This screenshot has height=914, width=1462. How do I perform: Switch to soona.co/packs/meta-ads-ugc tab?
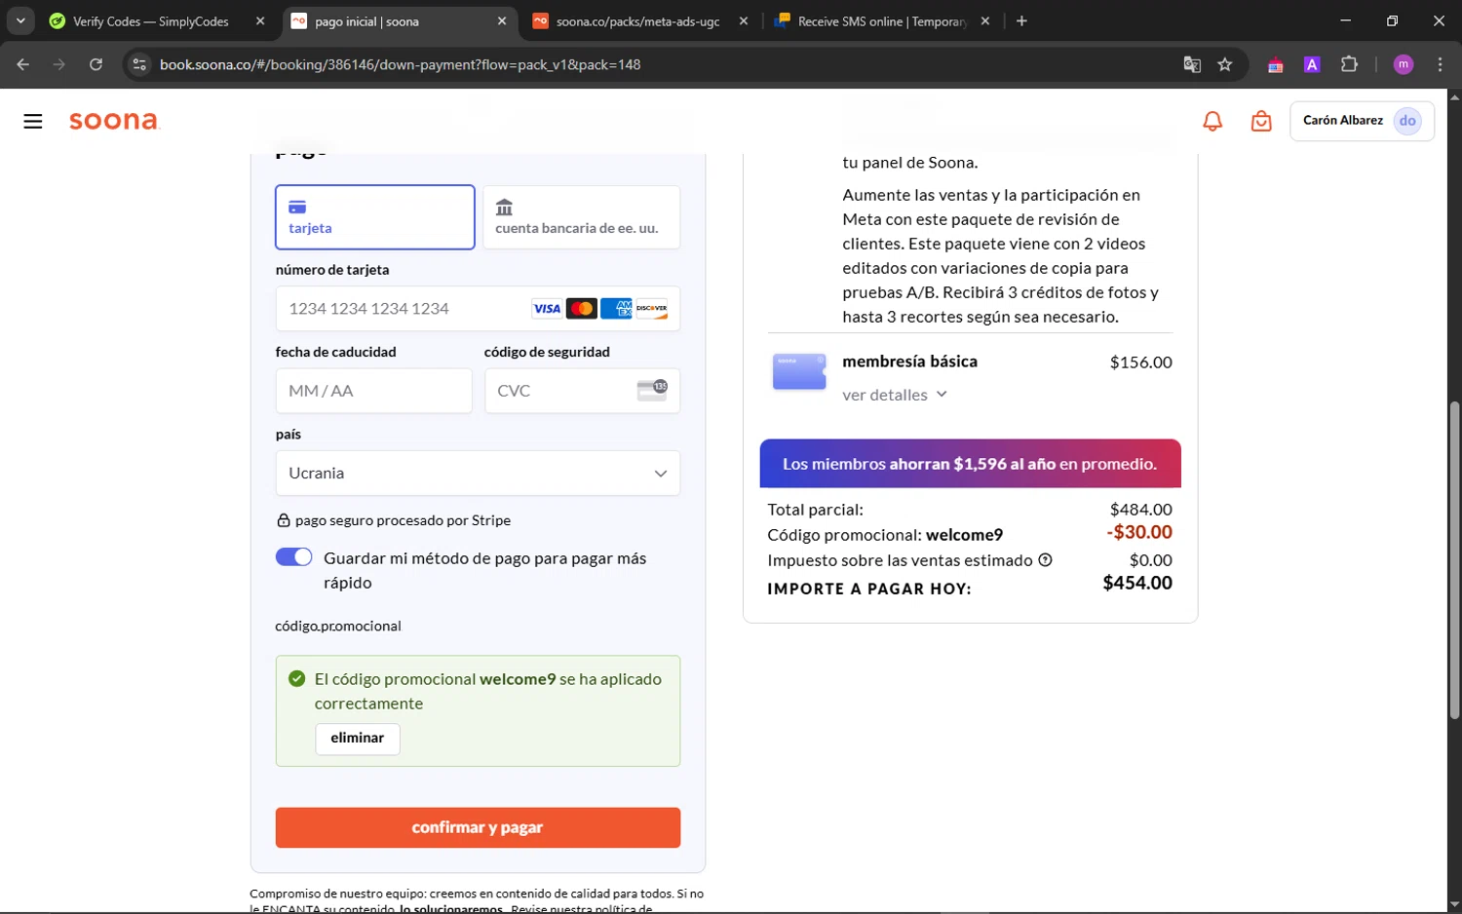[x=638, y=21]
